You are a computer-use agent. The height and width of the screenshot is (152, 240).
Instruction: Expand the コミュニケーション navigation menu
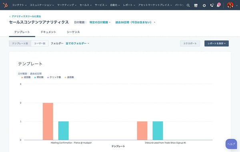pos(42,5)
